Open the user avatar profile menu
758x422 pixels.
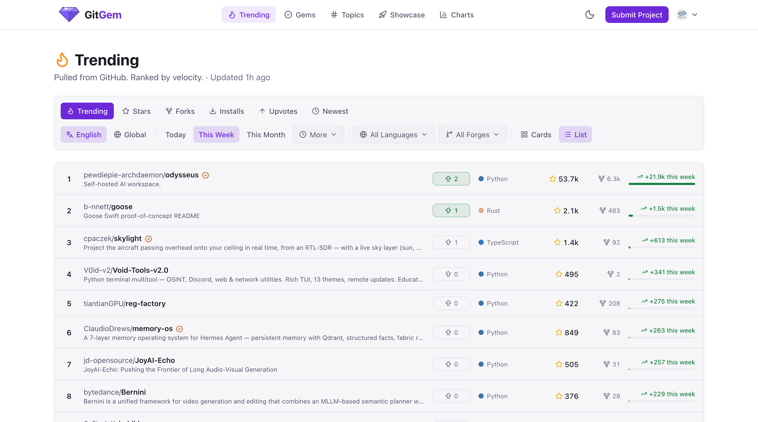coord(682,15)
